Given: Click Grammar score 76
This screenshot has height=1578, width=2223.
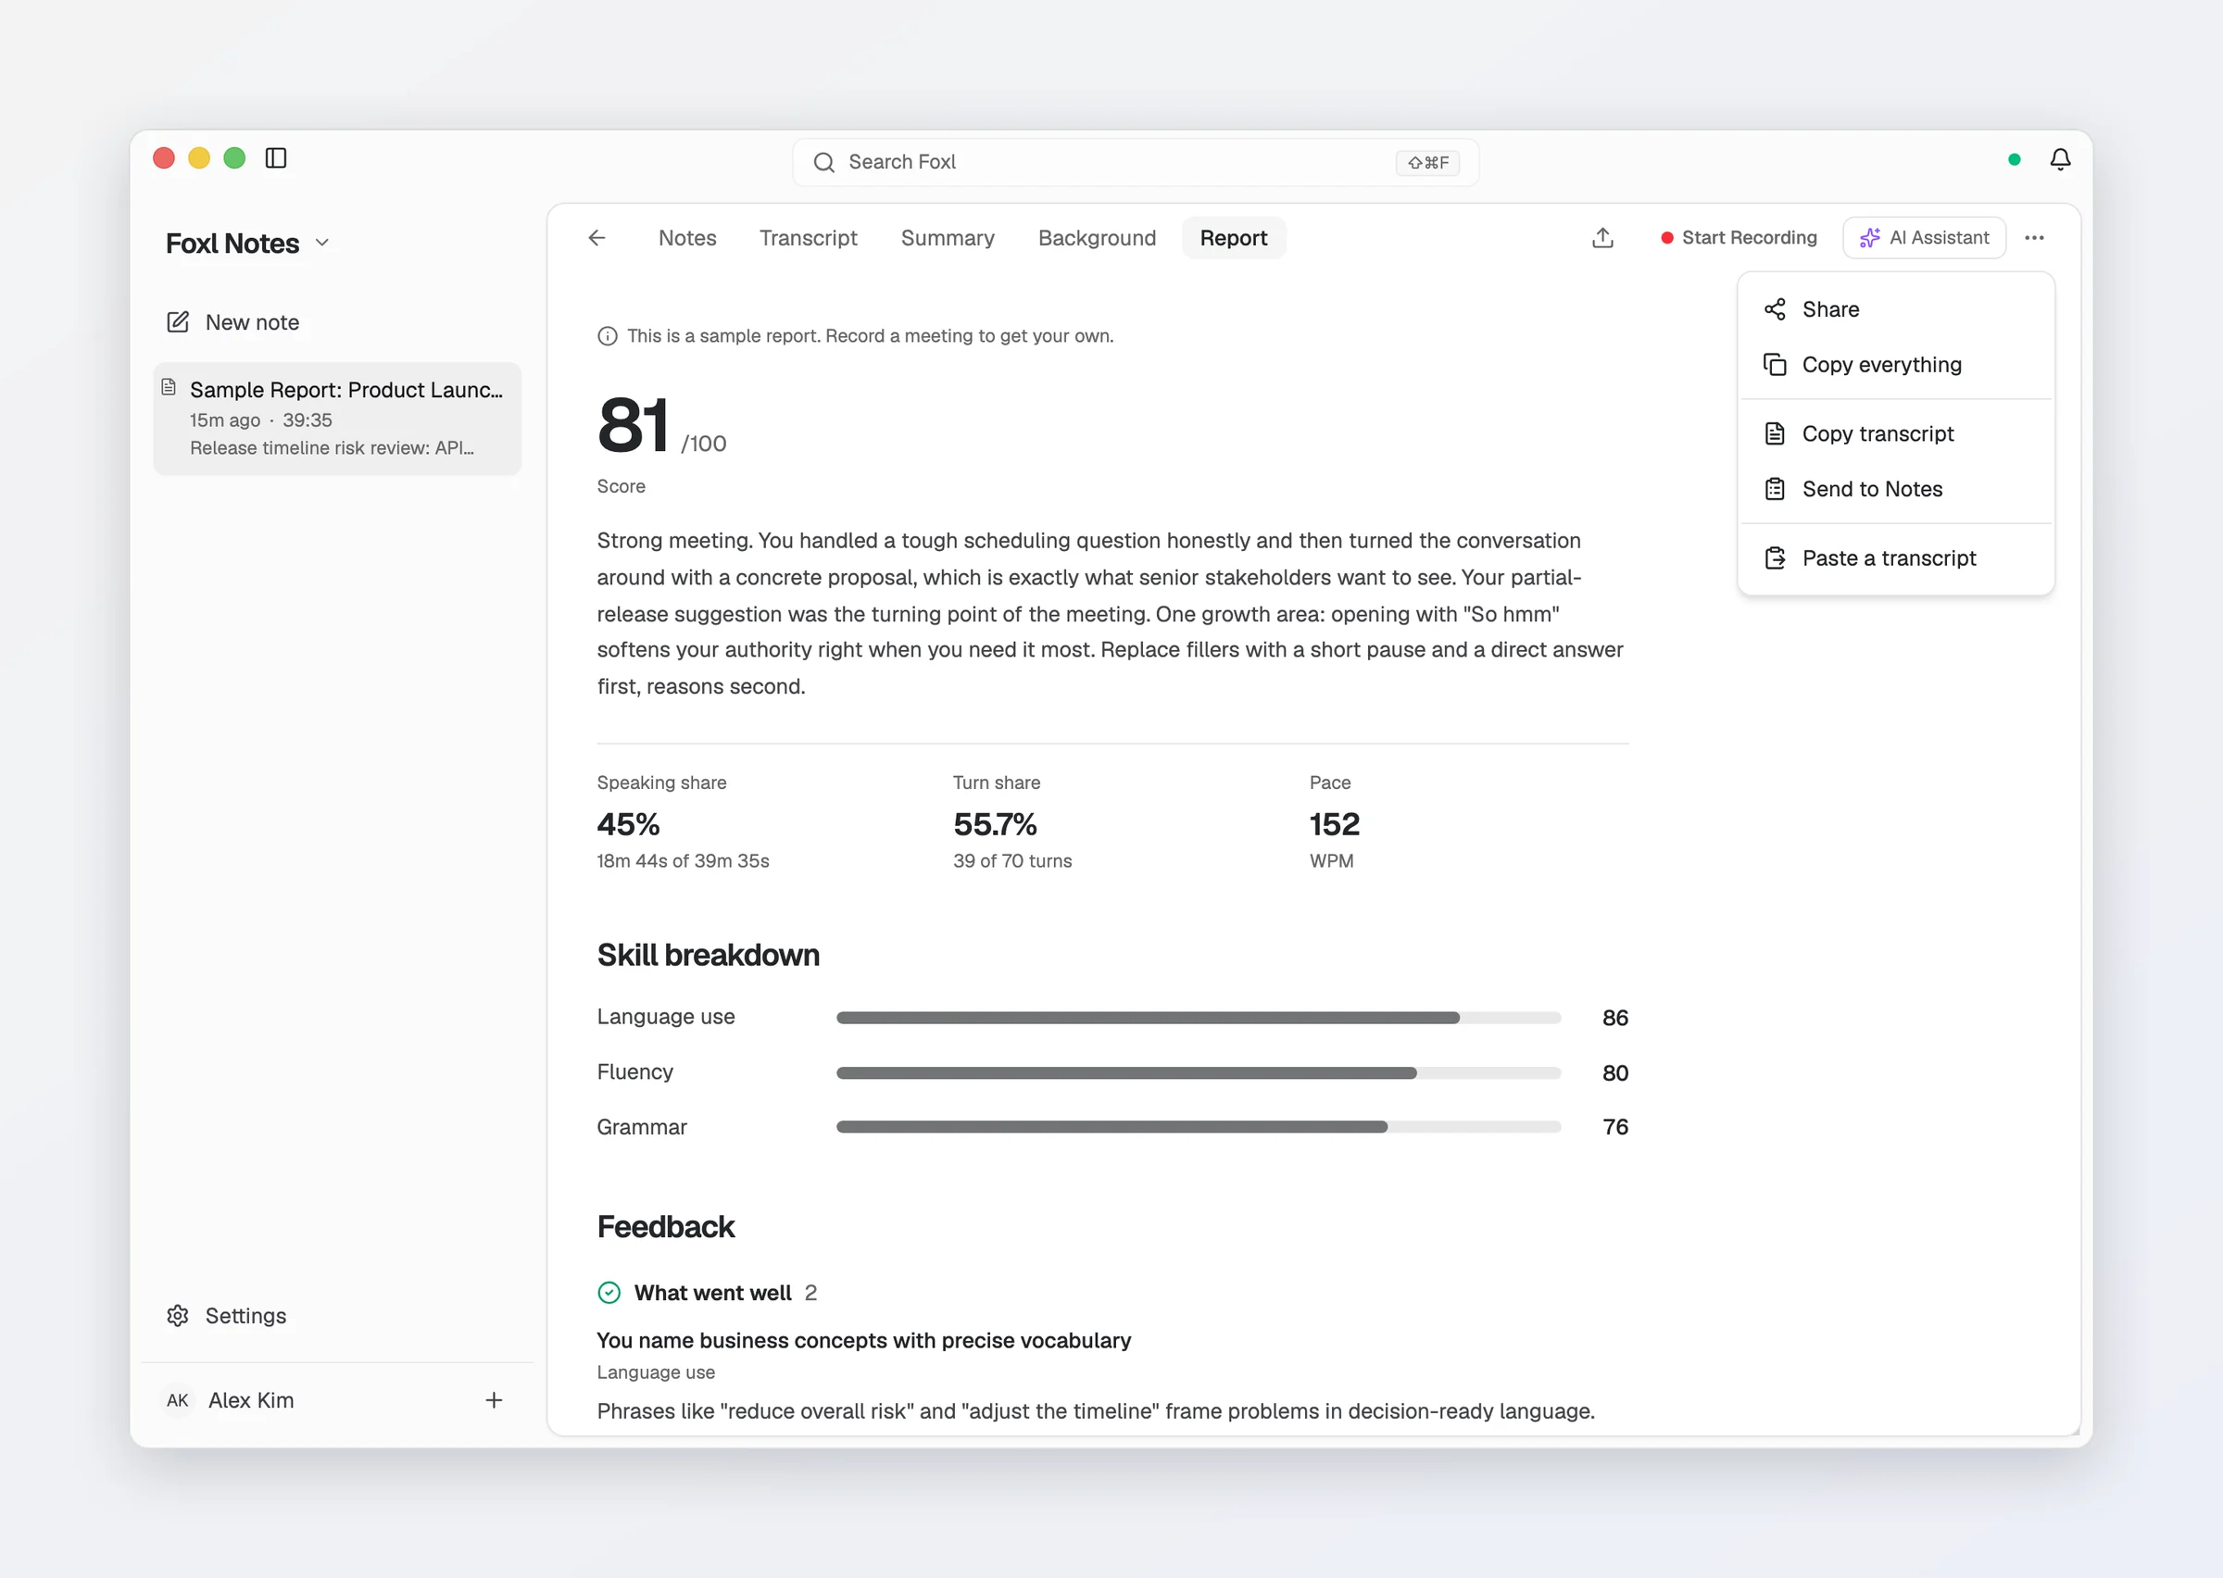Looking at the screenshot, I should click(x=1614, y=1127).
